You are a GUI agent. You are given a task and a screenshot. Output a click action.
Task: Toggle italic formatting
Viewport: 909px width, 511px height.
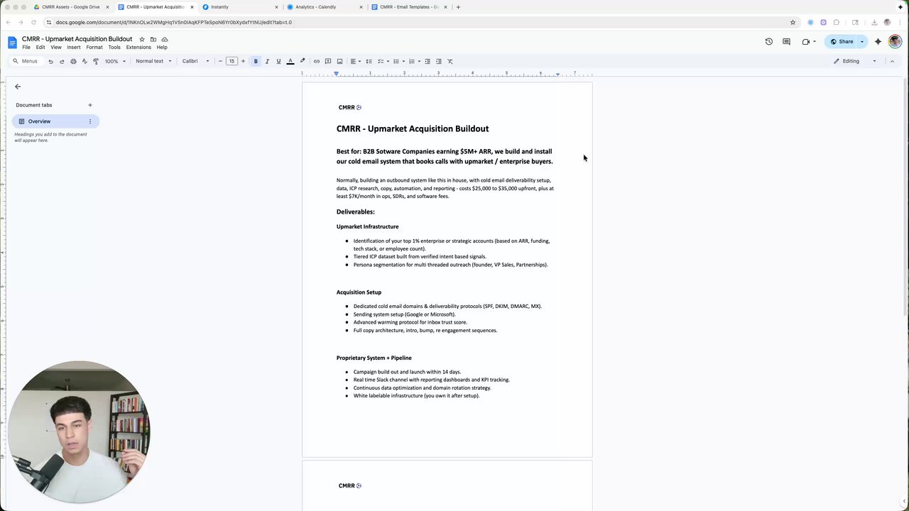coord(267,61)
